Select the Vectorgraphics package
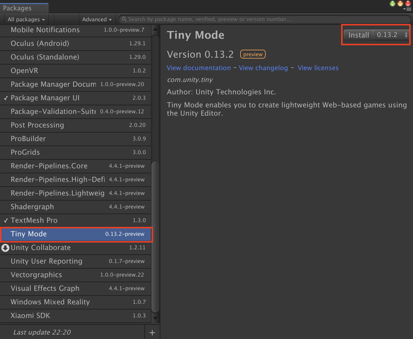This screenshot has width=413, height=339. (75, 275)
